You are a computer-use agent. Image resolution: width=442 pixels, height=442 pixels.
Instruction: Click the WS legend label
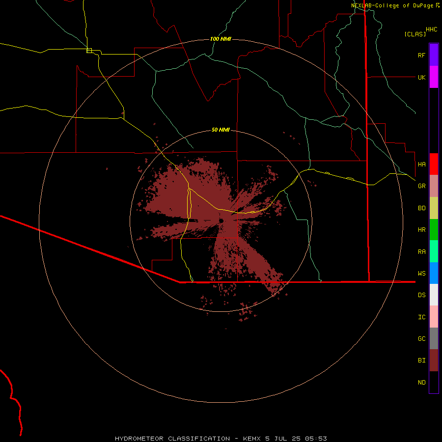tap(421, 273)
